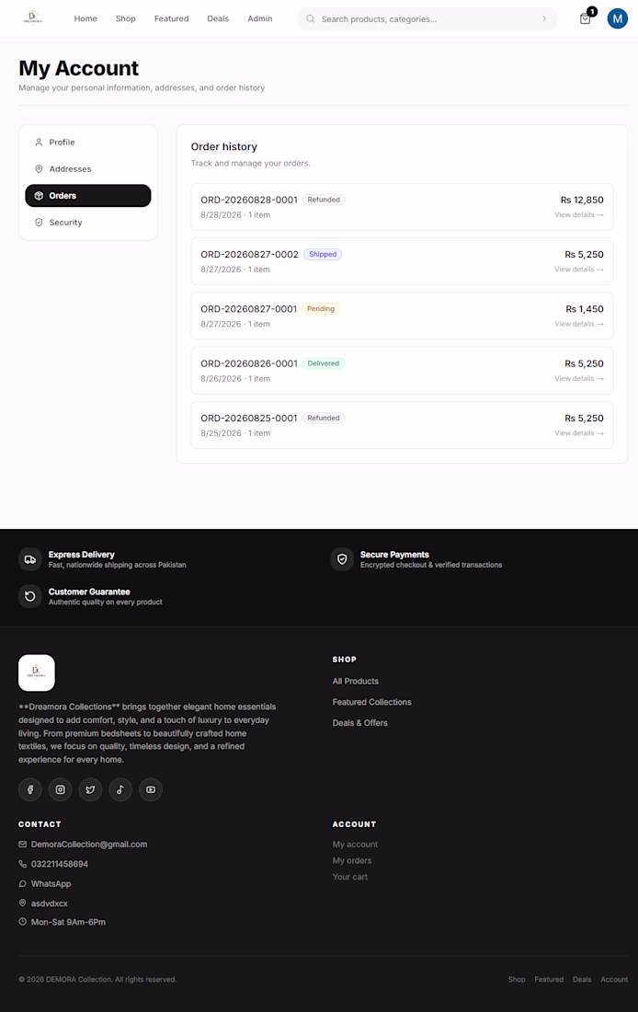Focus the search products input field

click(x=427, y=18)
